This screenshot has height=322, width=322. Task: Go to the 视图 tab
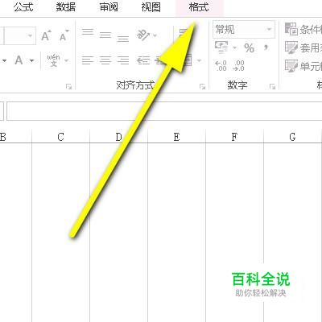click(151, 7)
